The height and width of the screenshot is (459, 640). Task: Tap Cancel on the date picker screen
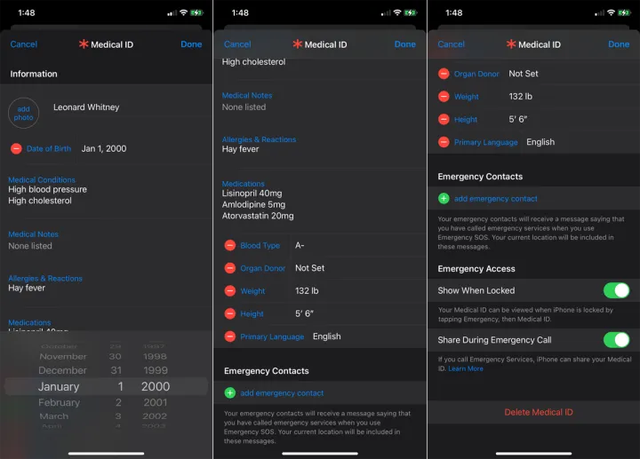(24, 44)
